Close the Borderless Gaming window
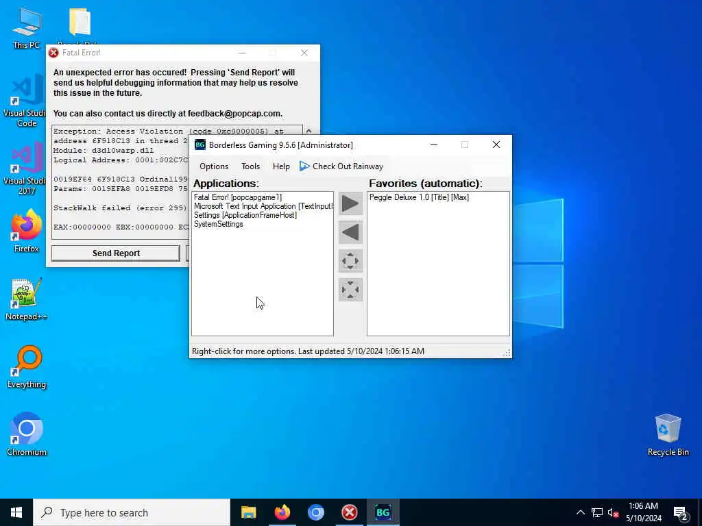The height and width of the screenshot is (526, 702). [496, 145]
